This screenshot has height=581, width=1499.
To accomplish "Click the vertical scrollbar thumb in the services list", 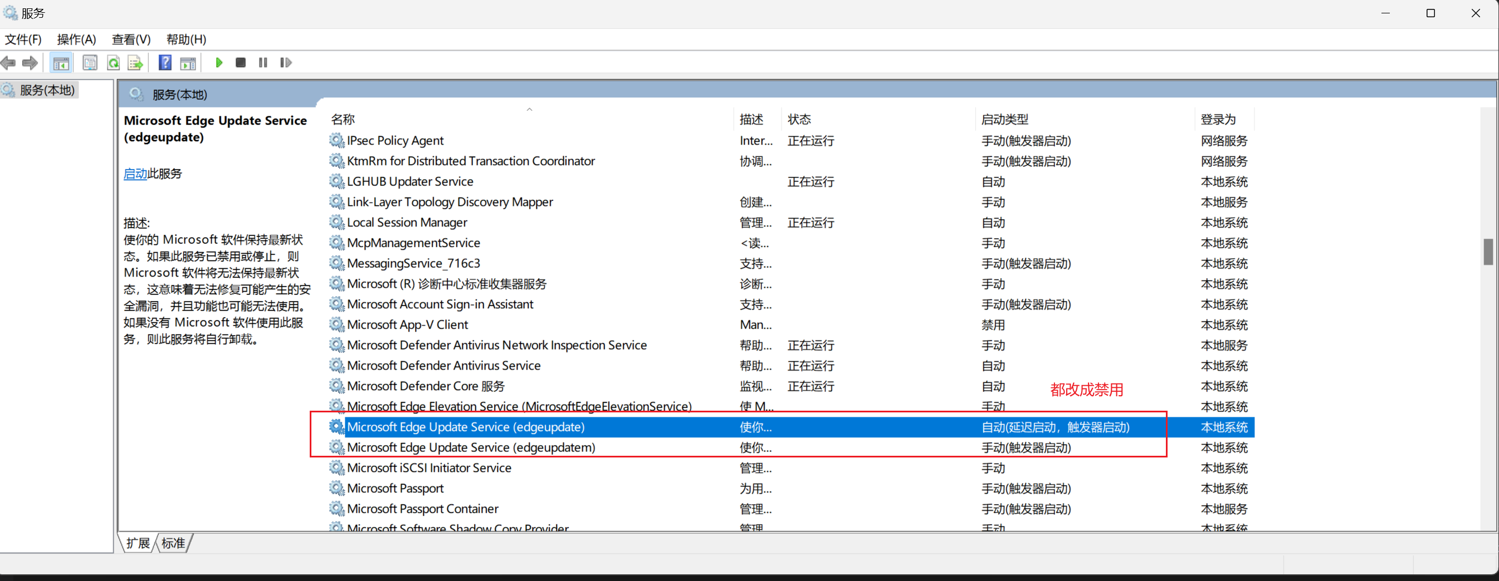I will coord(1488,252).
